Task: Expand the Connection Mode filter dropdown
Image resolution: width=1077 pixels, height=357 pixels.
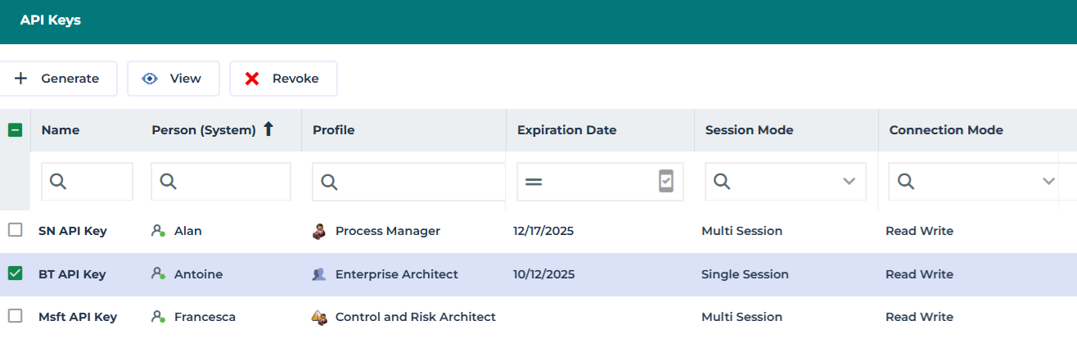Action: click(x=1048, y=182)
